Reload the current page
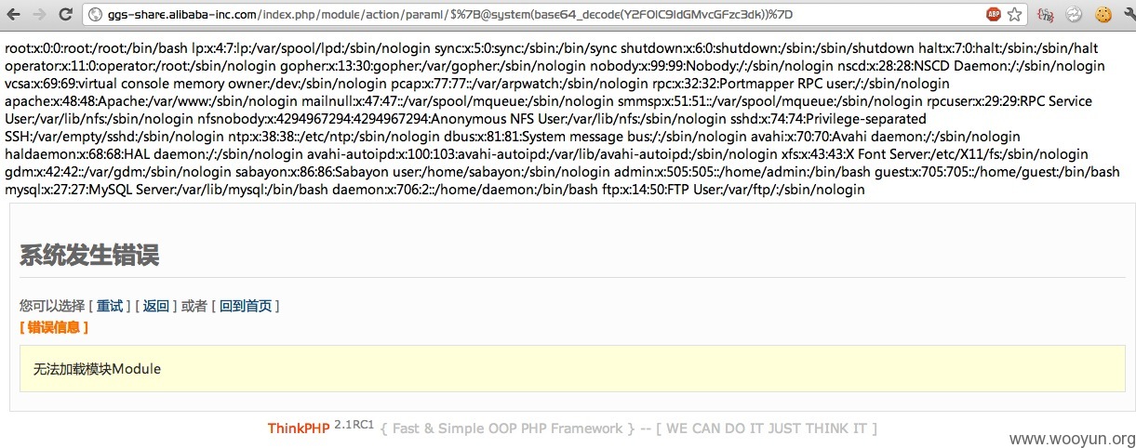This screenshot has width=1136, height=448. click(65, 14)
